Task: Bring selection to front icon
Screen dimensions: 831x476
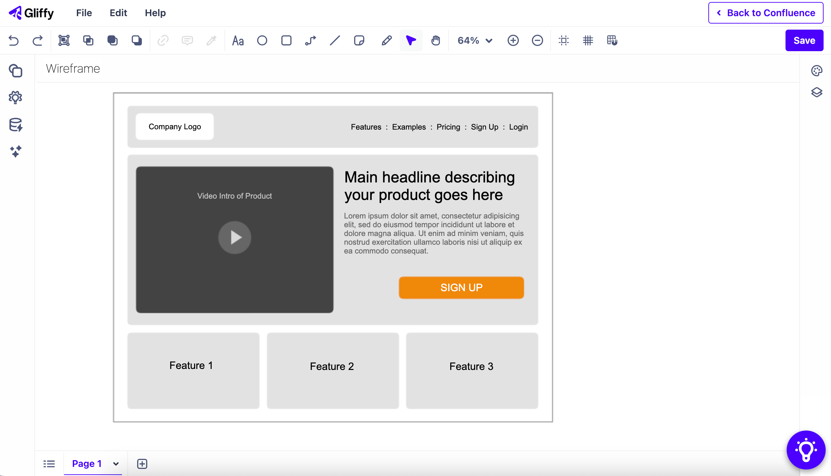Action: (113, 40)
